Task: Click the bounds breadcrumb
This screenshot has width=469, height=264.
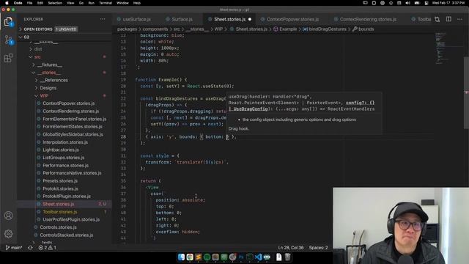Action: click(363, 29)
